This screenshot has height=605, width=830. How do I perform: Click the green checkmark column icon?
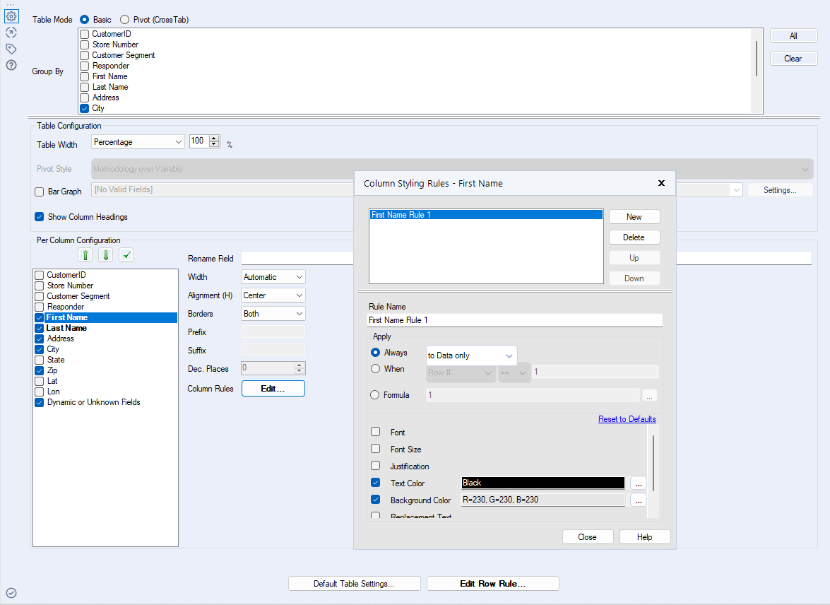click(126, 255)
